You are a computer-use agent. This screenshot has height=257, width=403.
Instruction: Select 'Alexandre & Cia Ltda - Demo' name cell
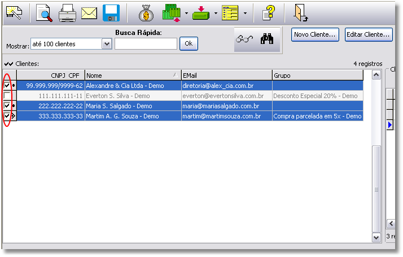coord(133,86)
